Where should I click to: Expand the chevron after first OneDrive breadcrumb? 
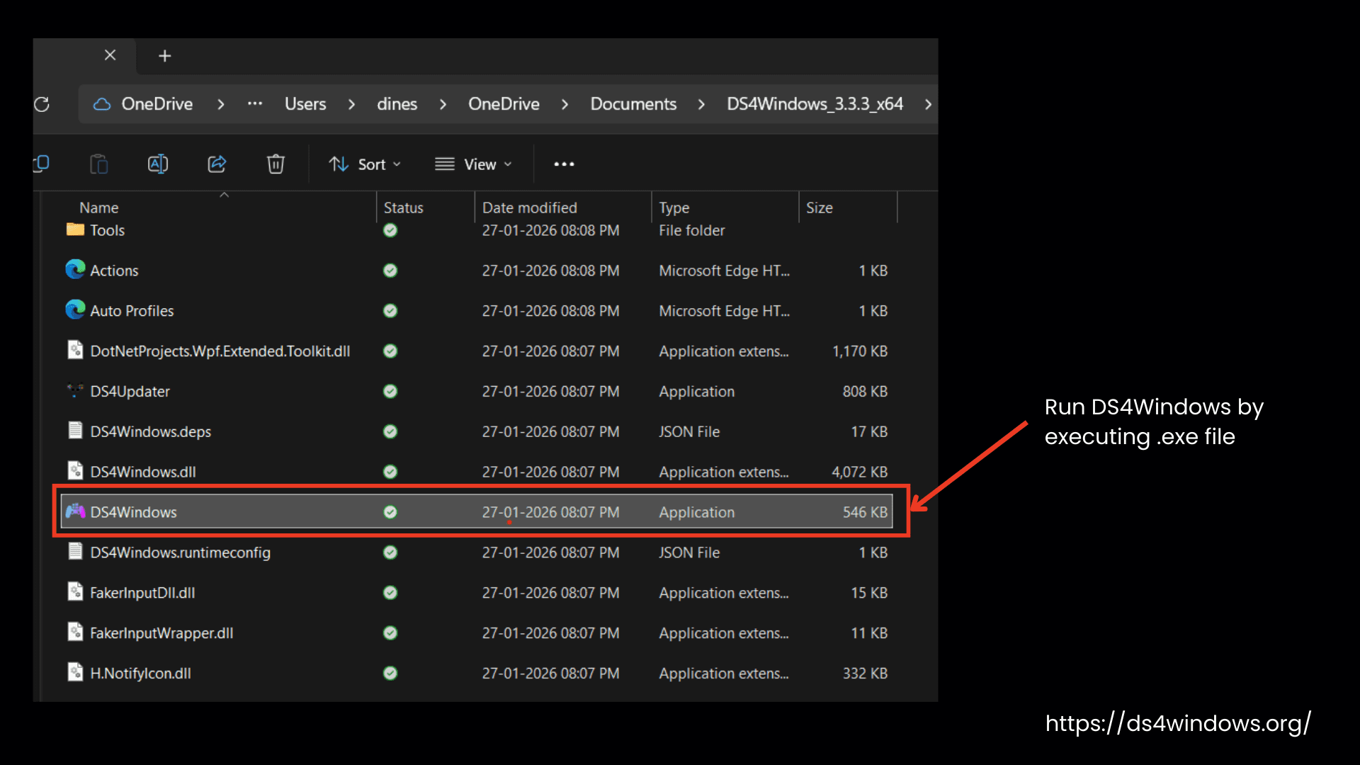(221, 104)
